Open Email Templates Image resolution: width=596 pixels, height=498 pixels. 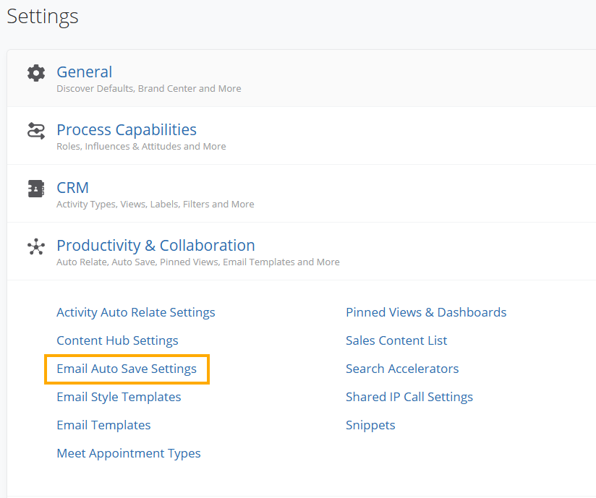(x=103, y=425)
